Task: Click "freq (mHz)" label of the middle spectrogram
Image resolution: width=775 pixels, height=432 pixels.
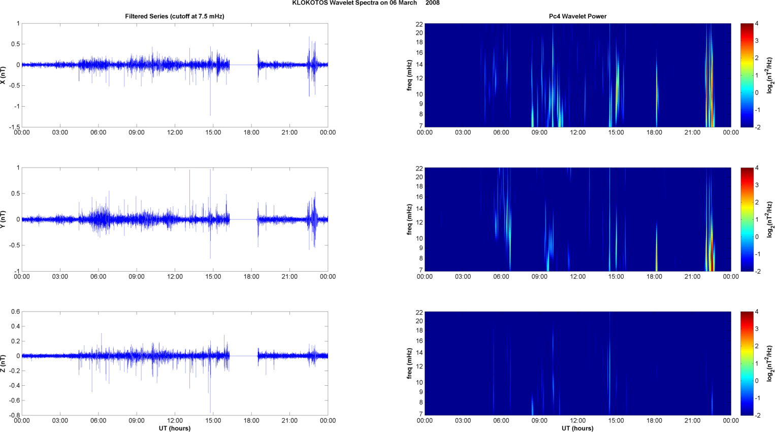Action: click(x=409, y=219)
